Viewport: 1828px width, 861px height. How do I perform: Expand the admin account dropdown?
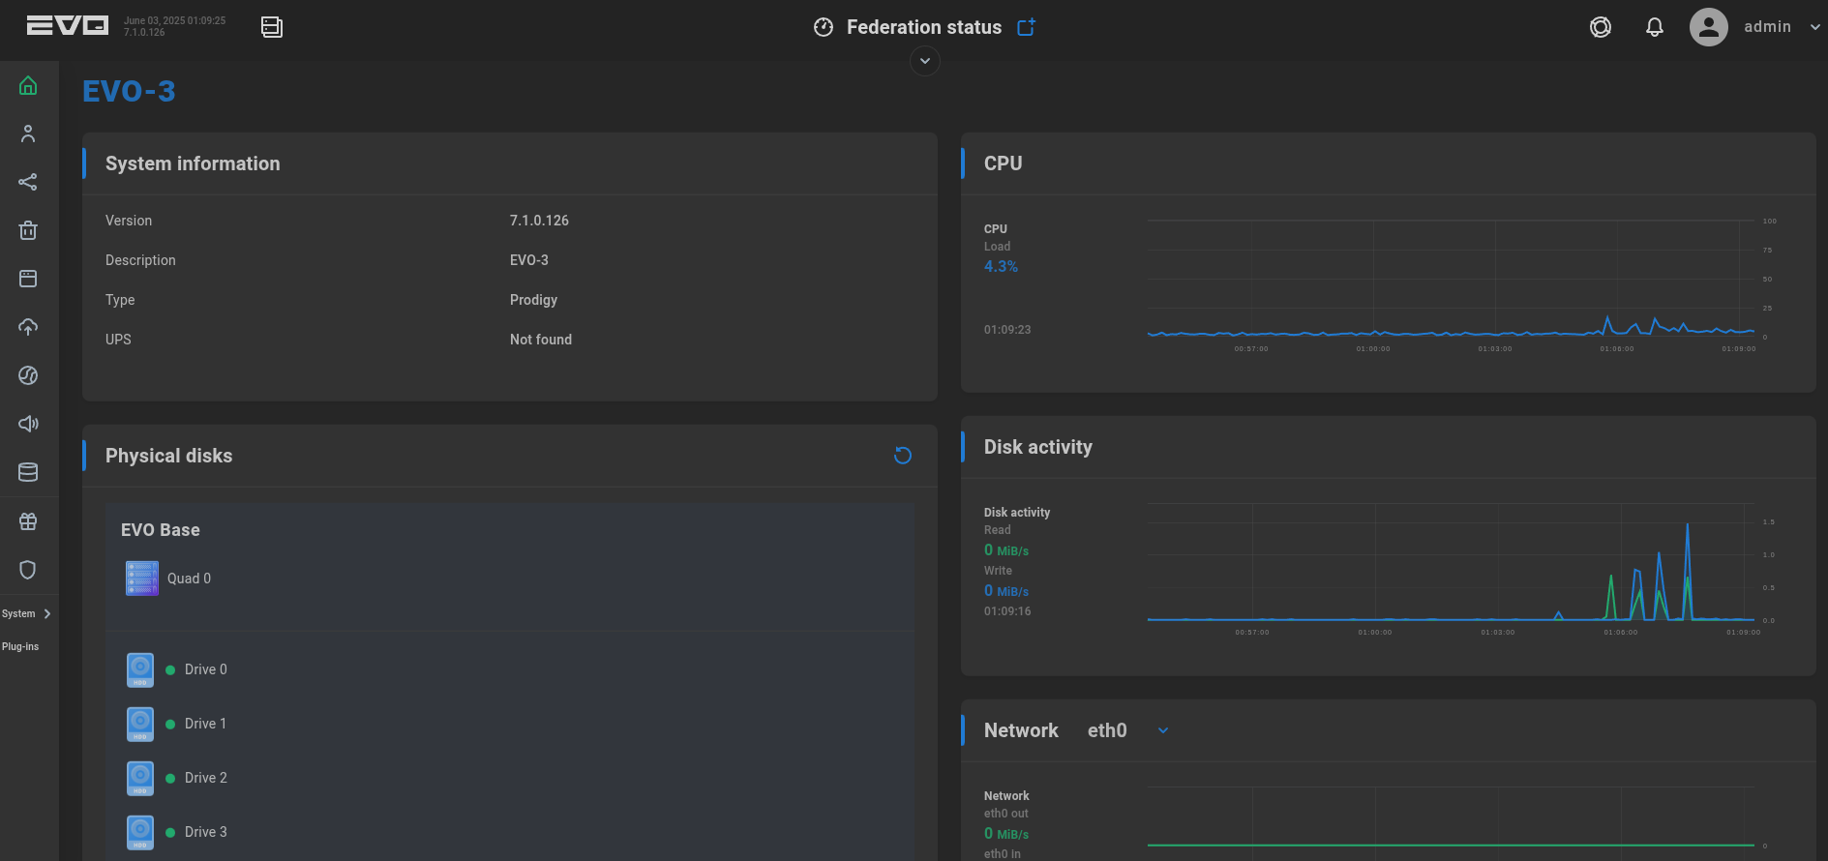(x=1814, y=27)
